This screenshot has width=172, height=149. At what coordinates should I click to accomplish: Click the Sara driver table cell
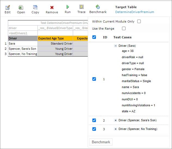tap(23, 44)
